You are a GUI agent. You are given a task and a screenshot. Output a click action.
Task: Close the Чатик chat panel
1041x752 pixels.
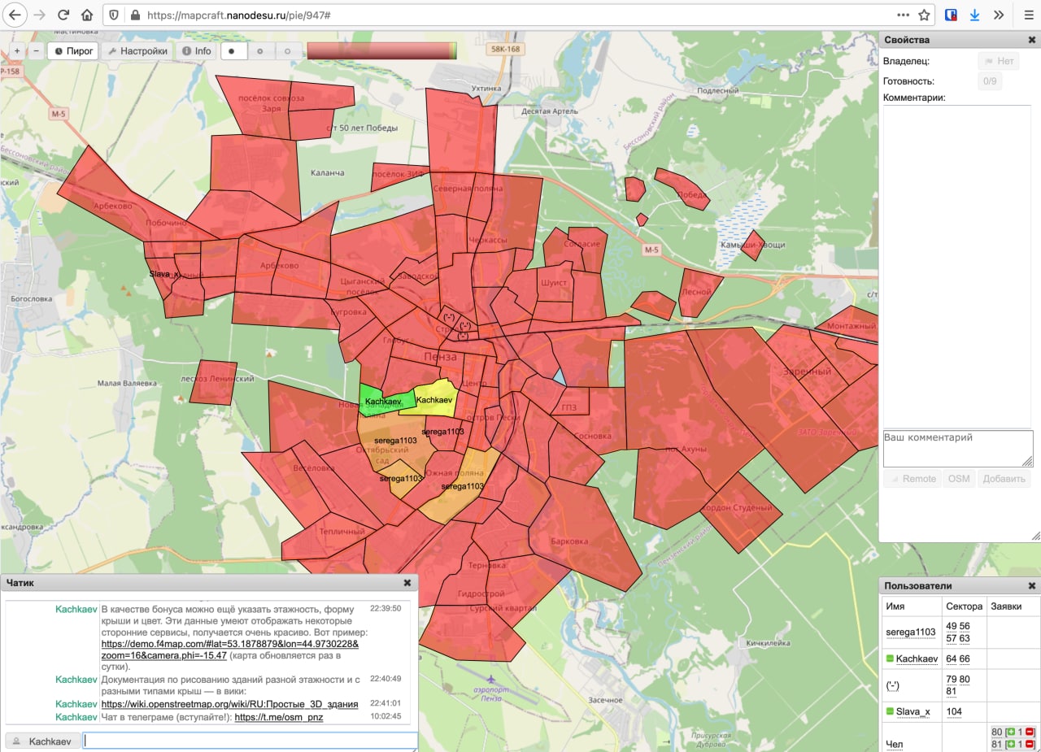pyautogui.click(x=407, y=583)
